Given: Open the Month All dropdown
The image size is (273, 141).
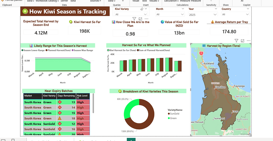Looking at the screenshot, I should (170, 14).
